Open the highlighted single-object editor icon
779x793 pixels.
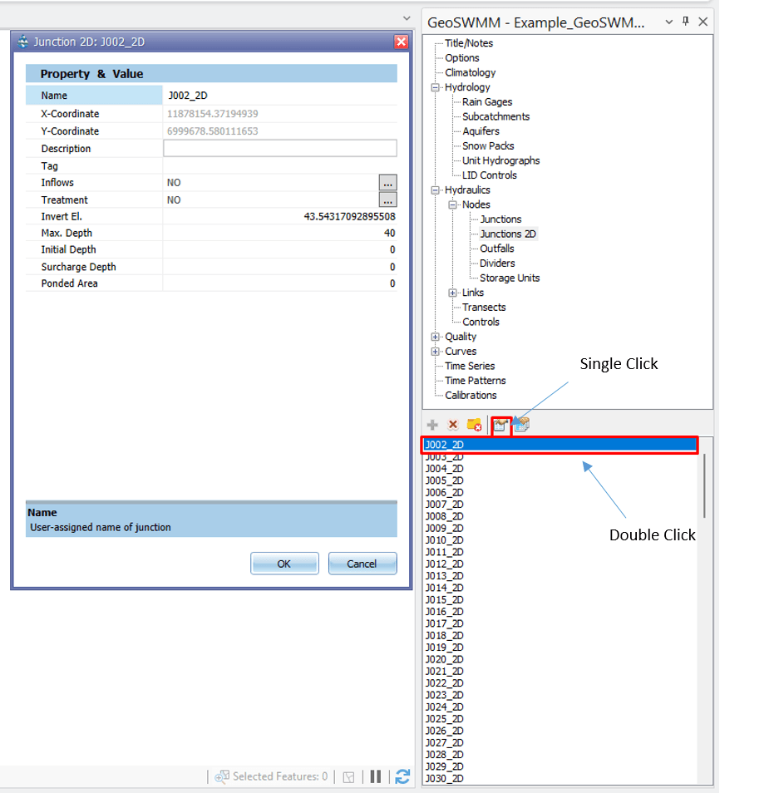pyautogui.click(x=500, y=425)
